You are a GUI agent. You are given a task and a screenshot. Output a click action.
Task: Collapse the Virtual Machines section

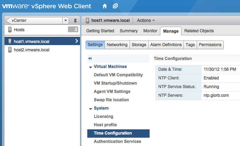[x=90, y=67]
